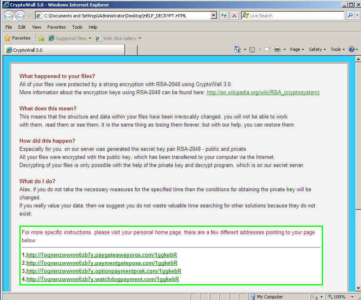Click the Print page icon
The height and width of the screenshot is (300, 361).
coord(277,49)
